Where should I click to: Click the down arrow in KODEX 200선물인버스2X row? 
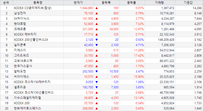(x=97, y=40)
